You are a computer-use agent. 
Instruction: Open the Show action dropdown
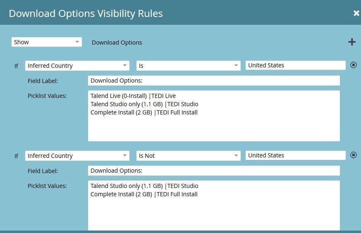[46, 42]
